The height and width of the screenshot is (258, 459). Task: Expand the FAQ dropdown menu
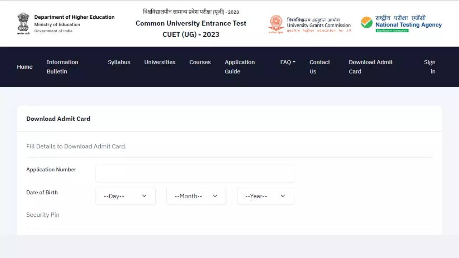coord(288,62)
